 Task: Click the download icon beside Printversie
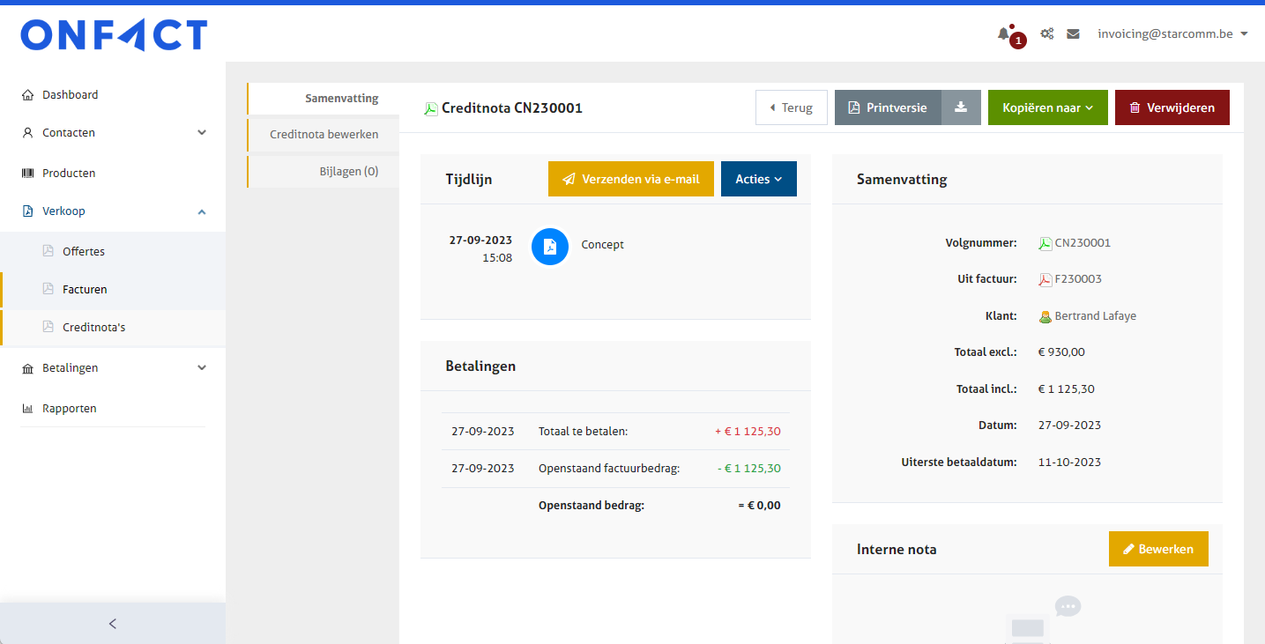(x=961, y=107)
